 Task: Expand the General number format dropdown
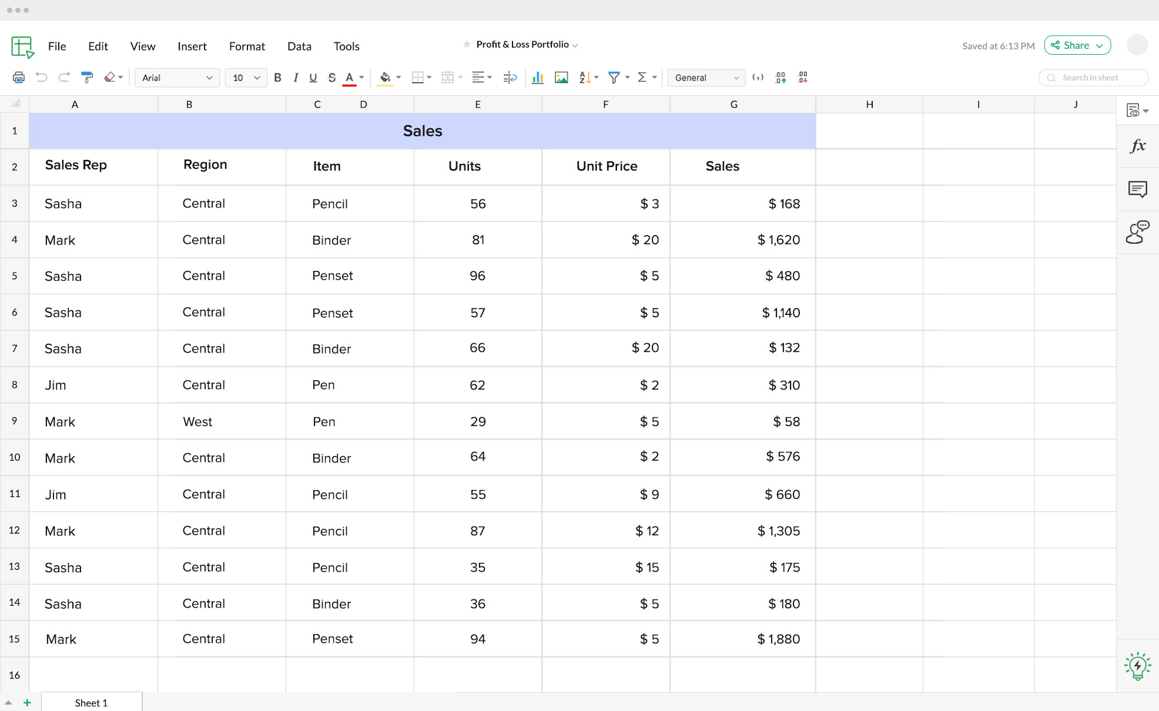(706, 78)
